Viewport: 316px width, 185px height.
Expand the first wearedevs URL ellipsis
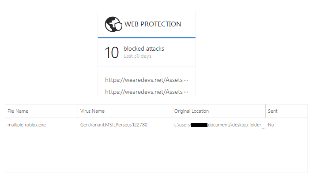(x=186, y=80)
